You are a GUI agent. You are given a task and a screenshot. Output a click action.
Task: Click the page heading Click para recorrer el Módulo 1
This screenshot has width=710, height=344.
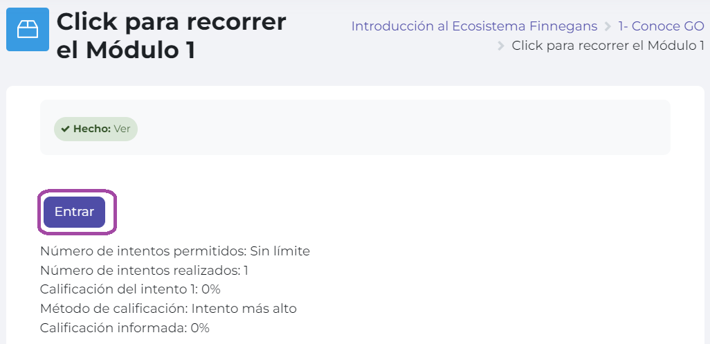point(171,35)
